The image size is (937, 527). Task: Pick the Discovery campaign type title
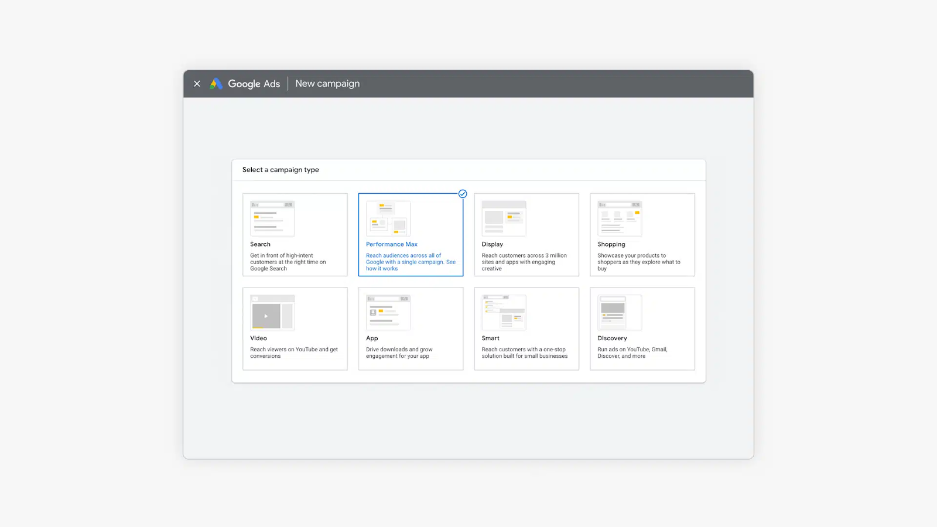point(612,338)
